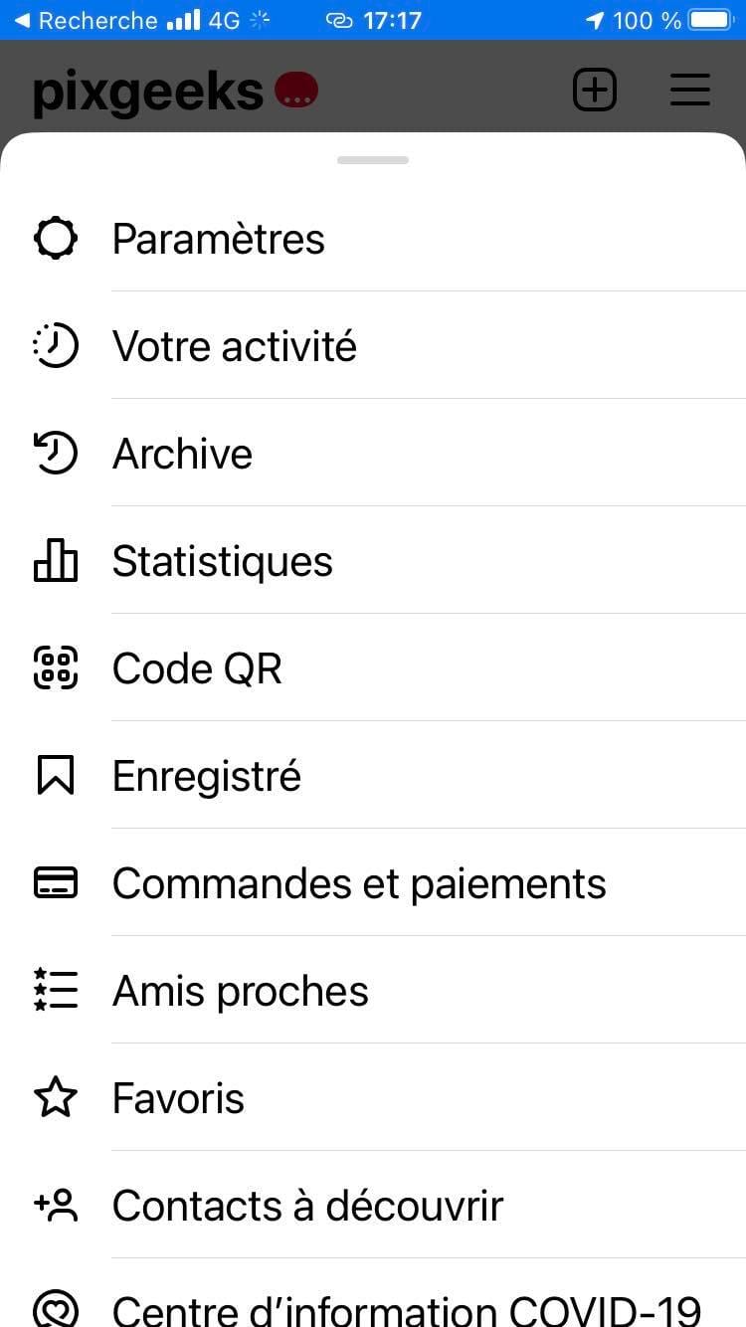
Task: Tap the Commandes et paiements card icon
Action: coord(56,883)
